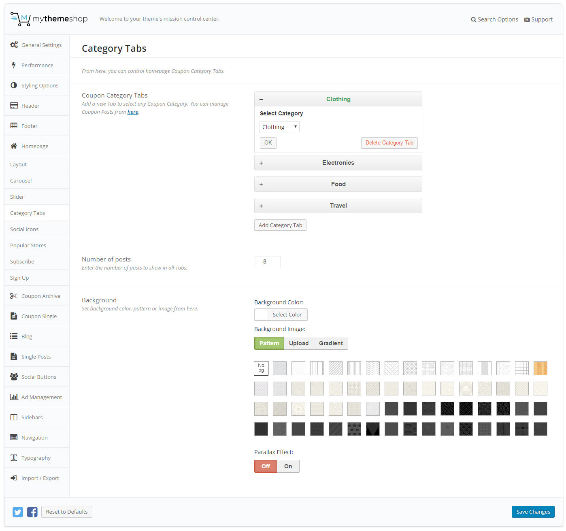Click the Homepage house icon
Viewport: 566px width, 531px height.
pos(14,146)
